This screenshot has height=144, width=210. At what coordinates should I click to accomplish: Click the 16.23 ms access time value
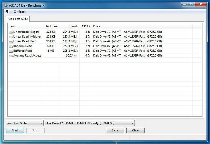pyautogui.click(x=72, y=56)
